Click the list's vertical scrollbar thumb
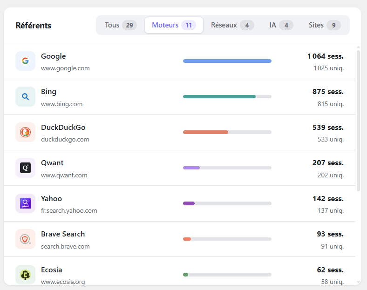The height and width of the screenshot is (290, 367). point(358,121)
